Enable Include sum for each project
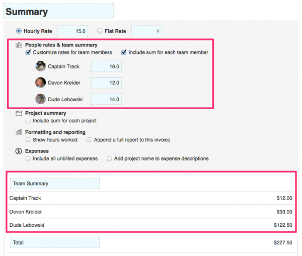 29,121
